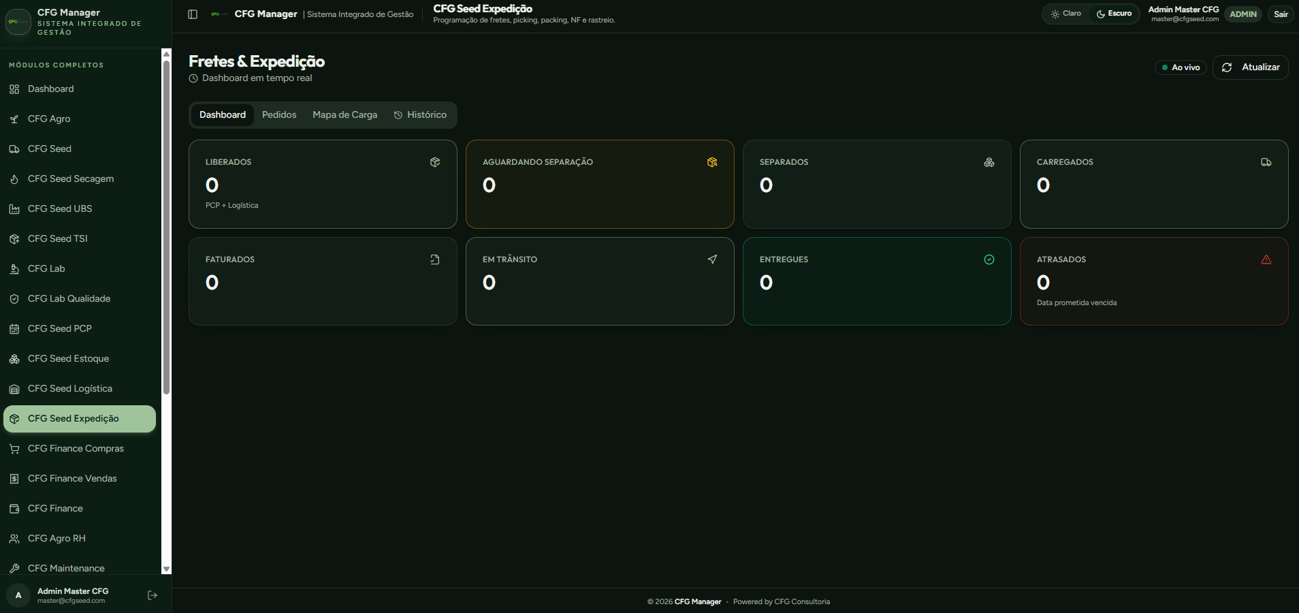Click the sidebar scrollbar thumb
The image size is (1299, 613).
[167, 227]
